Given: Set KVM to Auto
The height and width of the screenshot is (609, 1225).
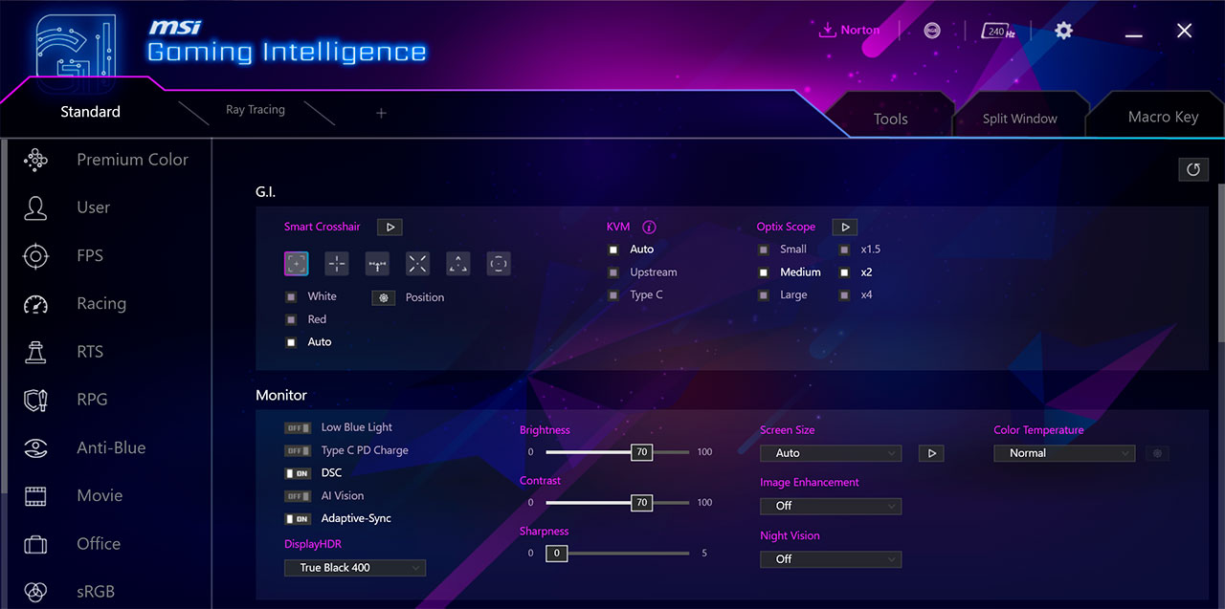Looking at the screenshot, I should (x=613, y=250).
